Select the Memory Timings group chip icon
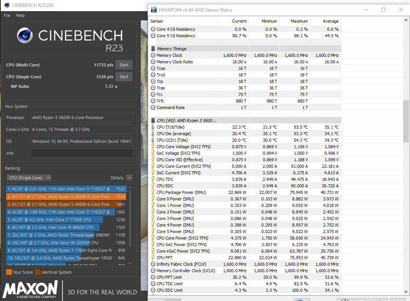This screenshot has width=410, height=301. pos(153,48)
